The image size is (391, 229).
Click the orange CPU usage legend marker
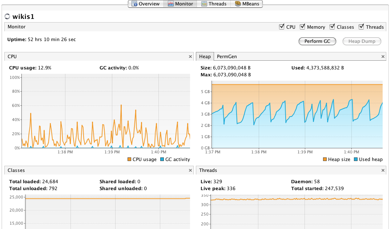point(129,159)
